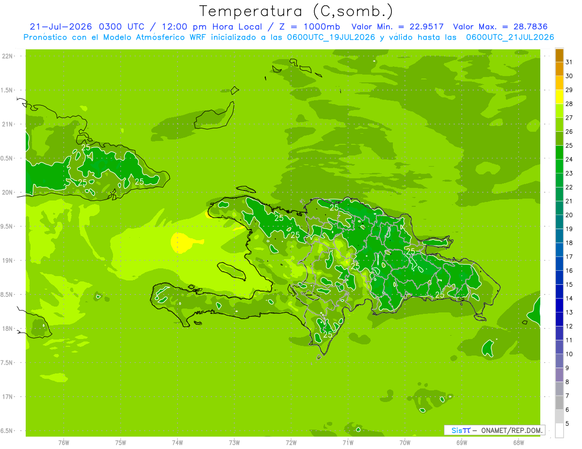Image resolution: width=582 pixels, height=449 pixels.
Task: Click the "Valor Max. = 28.7836" value
Action: coord(501,27)
